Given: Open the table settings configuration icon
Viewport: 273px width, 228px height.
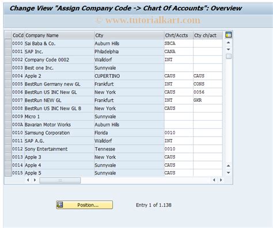Looking at the screenshot, I should [x=228, y=35].
